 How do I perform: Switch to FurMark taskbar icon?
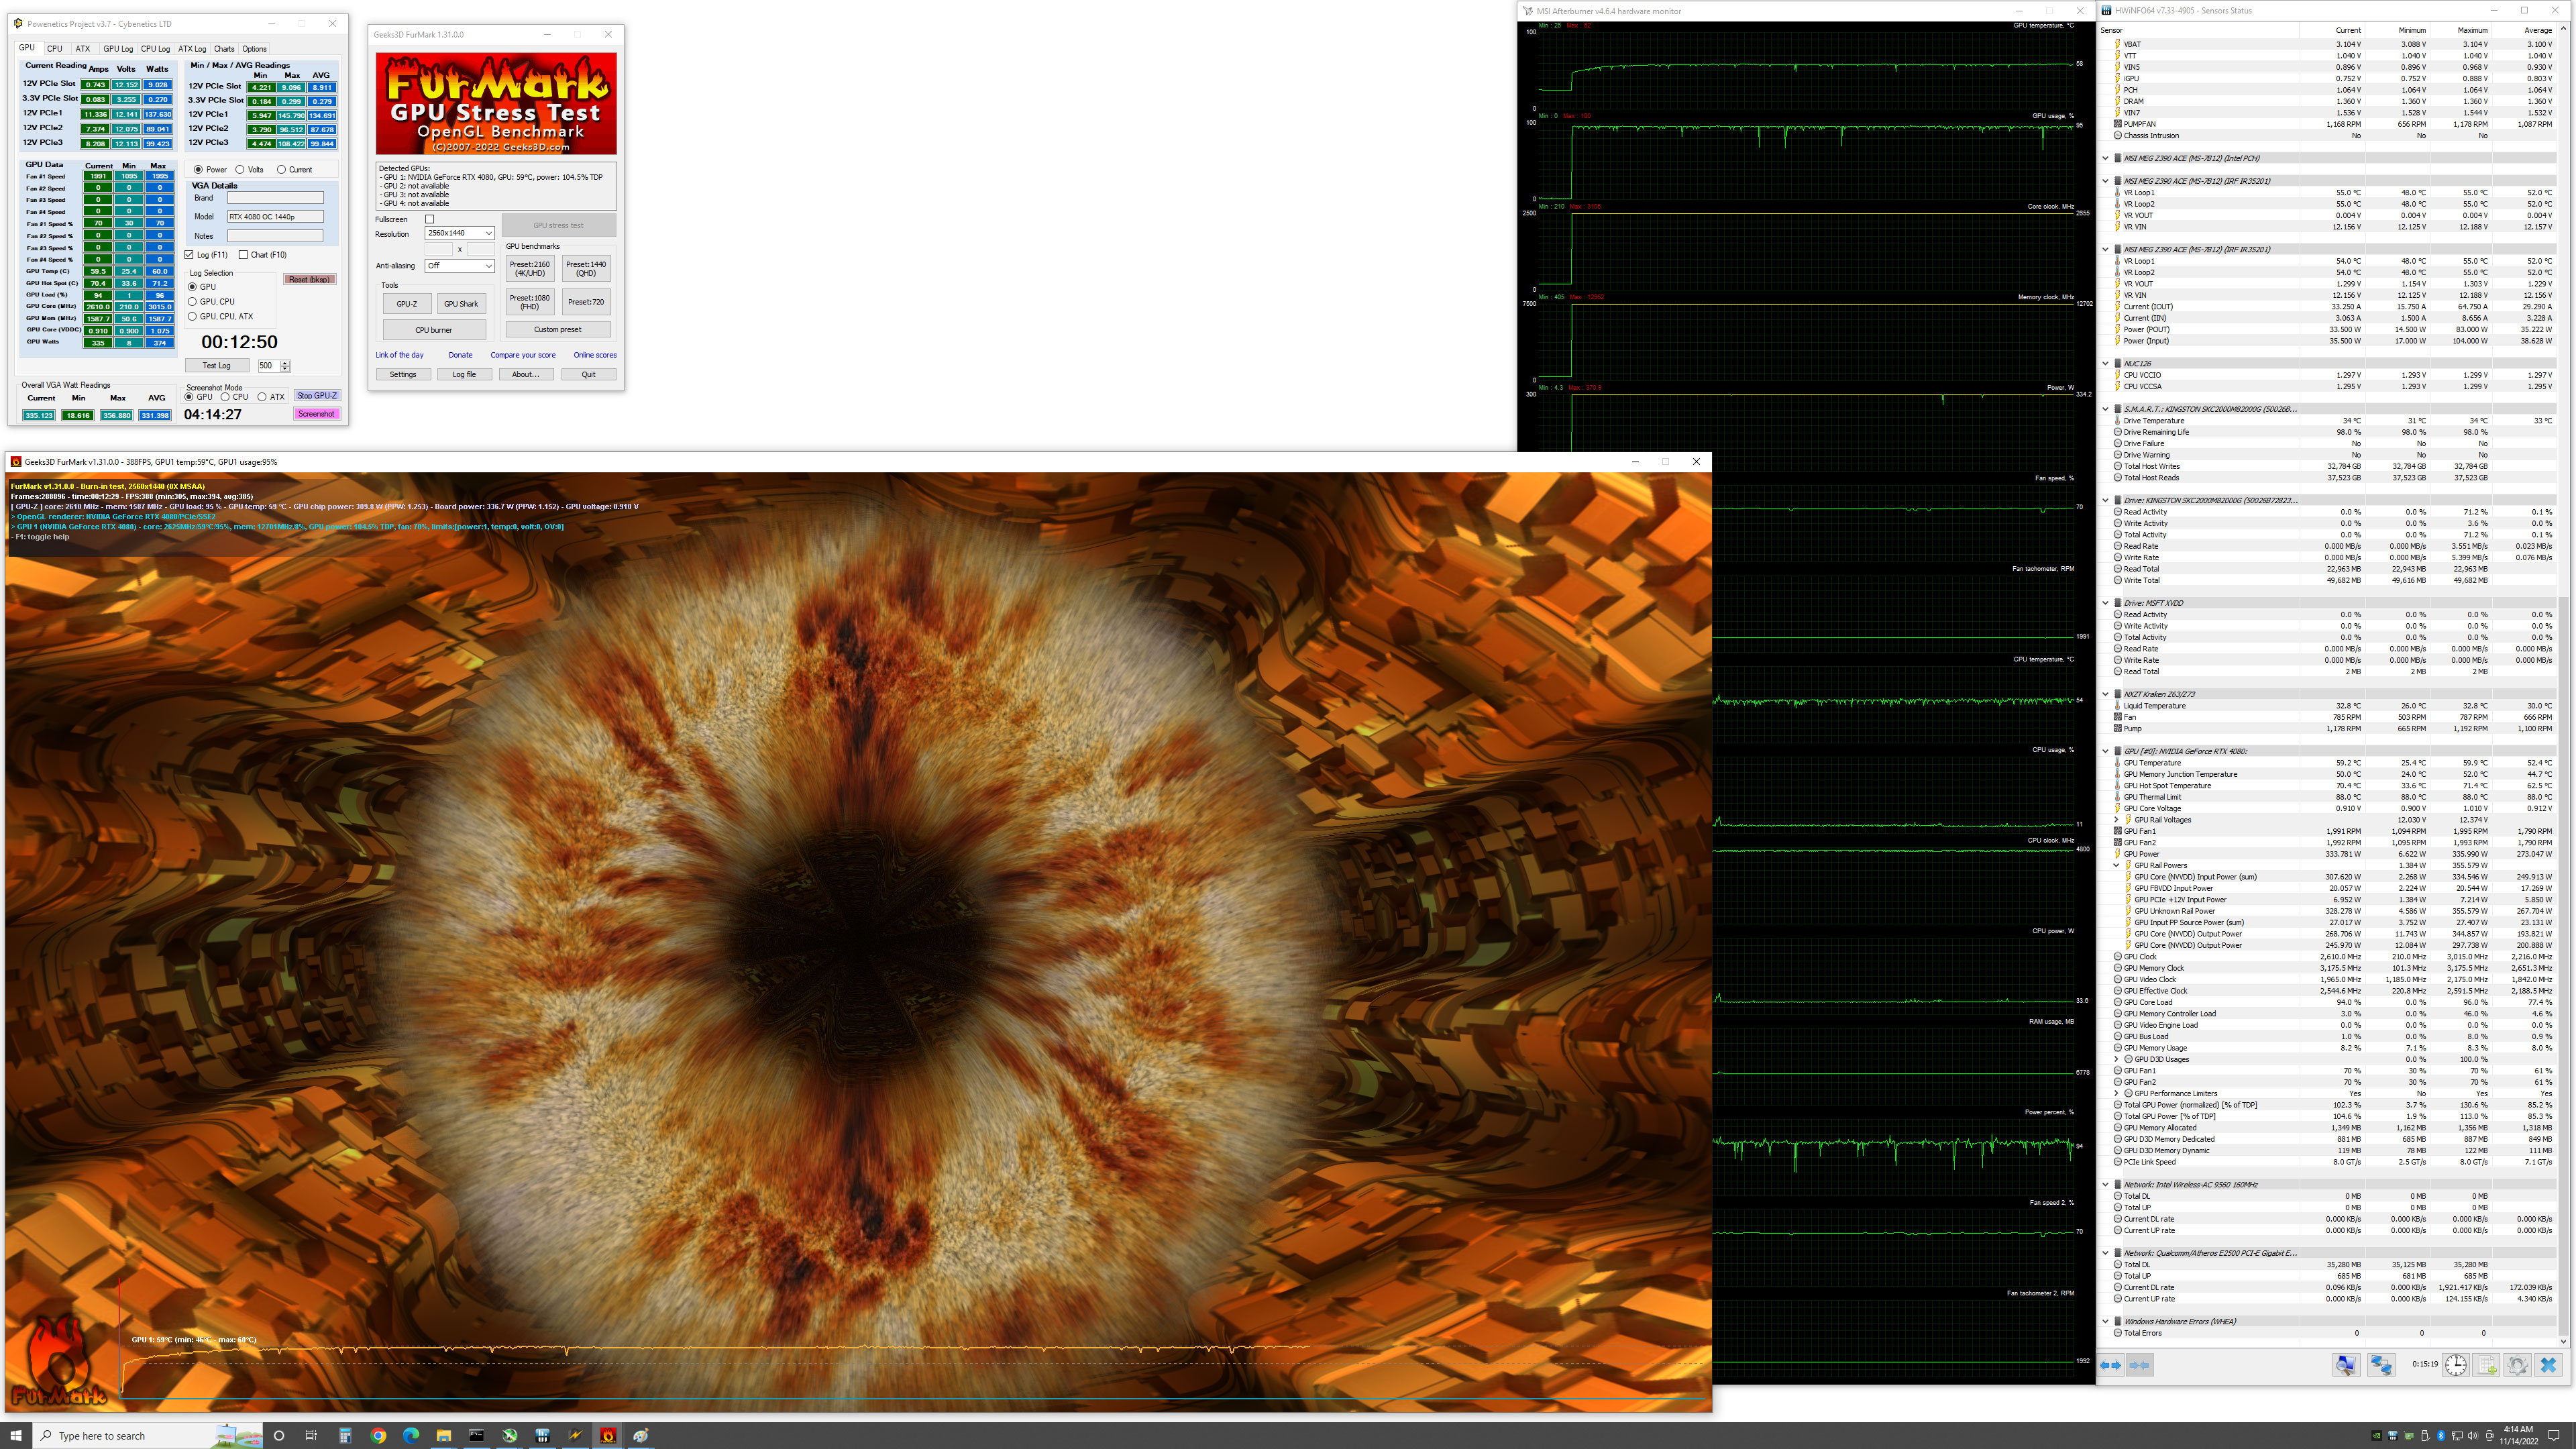coord(607,1435)
